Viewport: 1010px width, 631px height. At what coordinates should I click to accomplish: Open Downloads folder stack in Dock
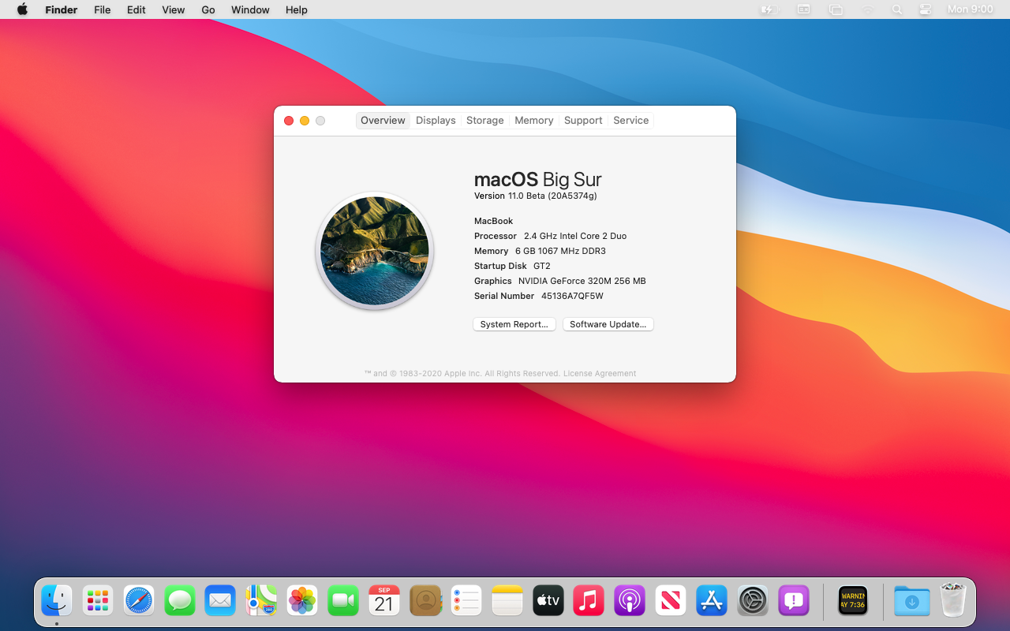912,601
